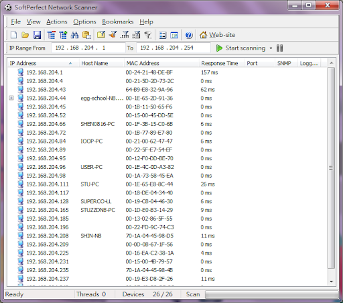Click the scrollbar up arrow

point(331,63)
